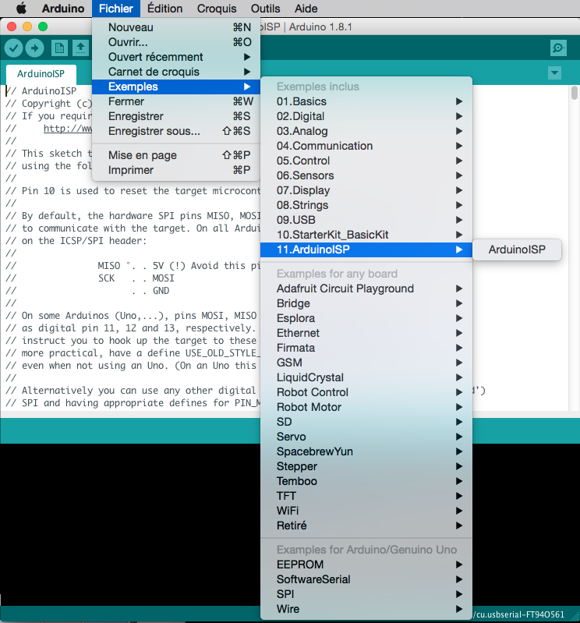
Task: Open the Arduino application menu
Action: tap(63, 9)
